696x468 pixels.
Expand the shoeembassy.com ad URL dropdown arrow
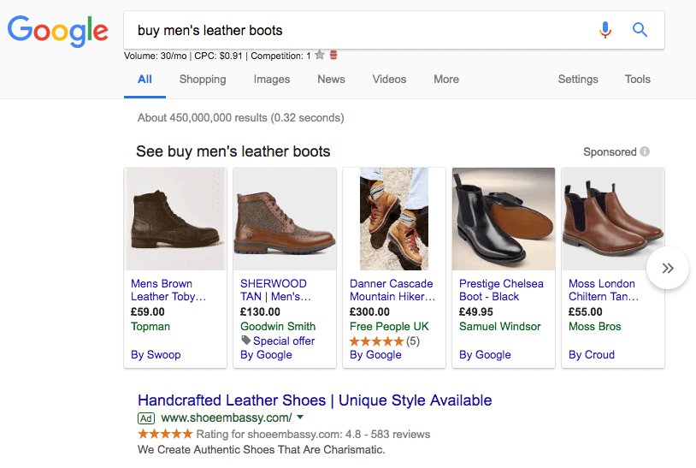(x=300, y=418)
